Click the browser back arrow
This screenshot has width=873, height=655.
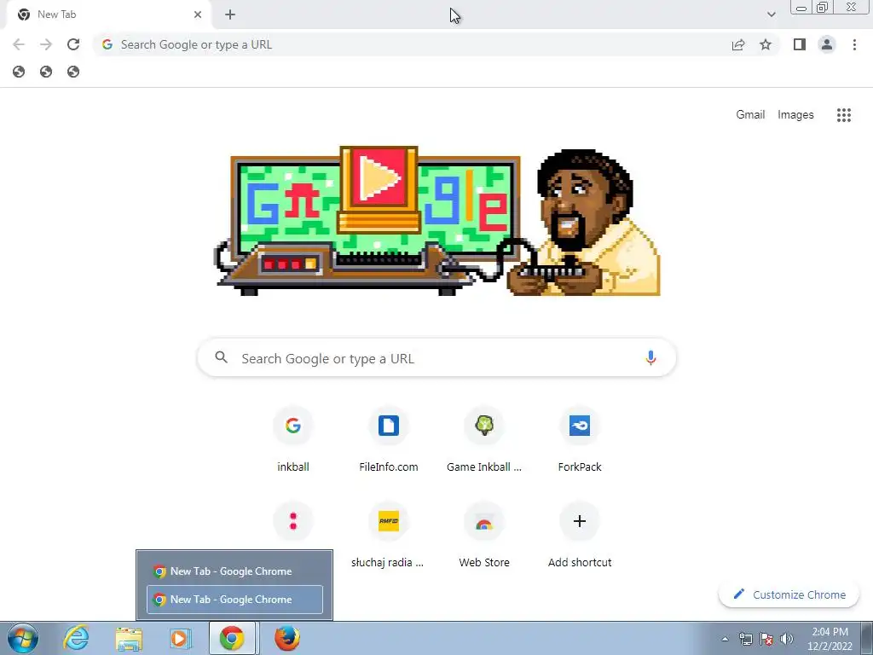[19, 44]
